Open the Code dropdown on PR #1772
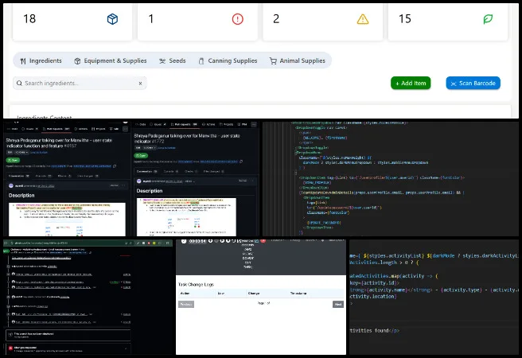The image size is (522, 358). click(149, 148)
